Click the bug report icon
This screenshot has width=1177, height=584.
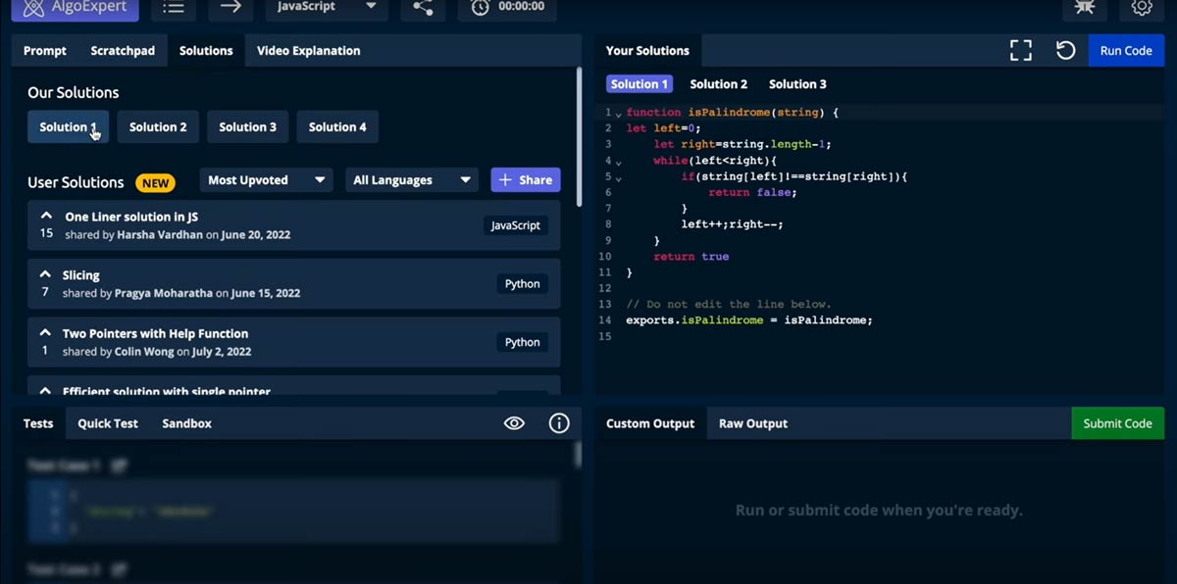click(x=1084, y=9)
